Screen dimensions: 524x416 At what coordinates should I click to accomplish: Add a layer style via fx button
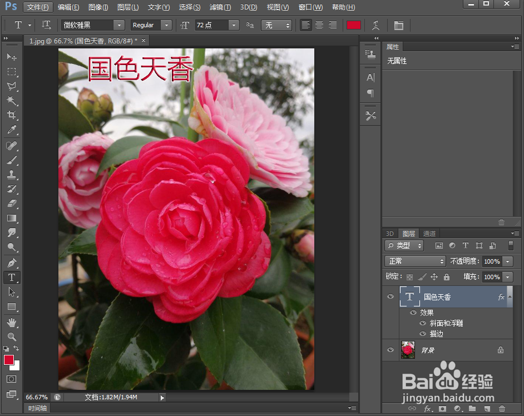[x=428, y=409]
